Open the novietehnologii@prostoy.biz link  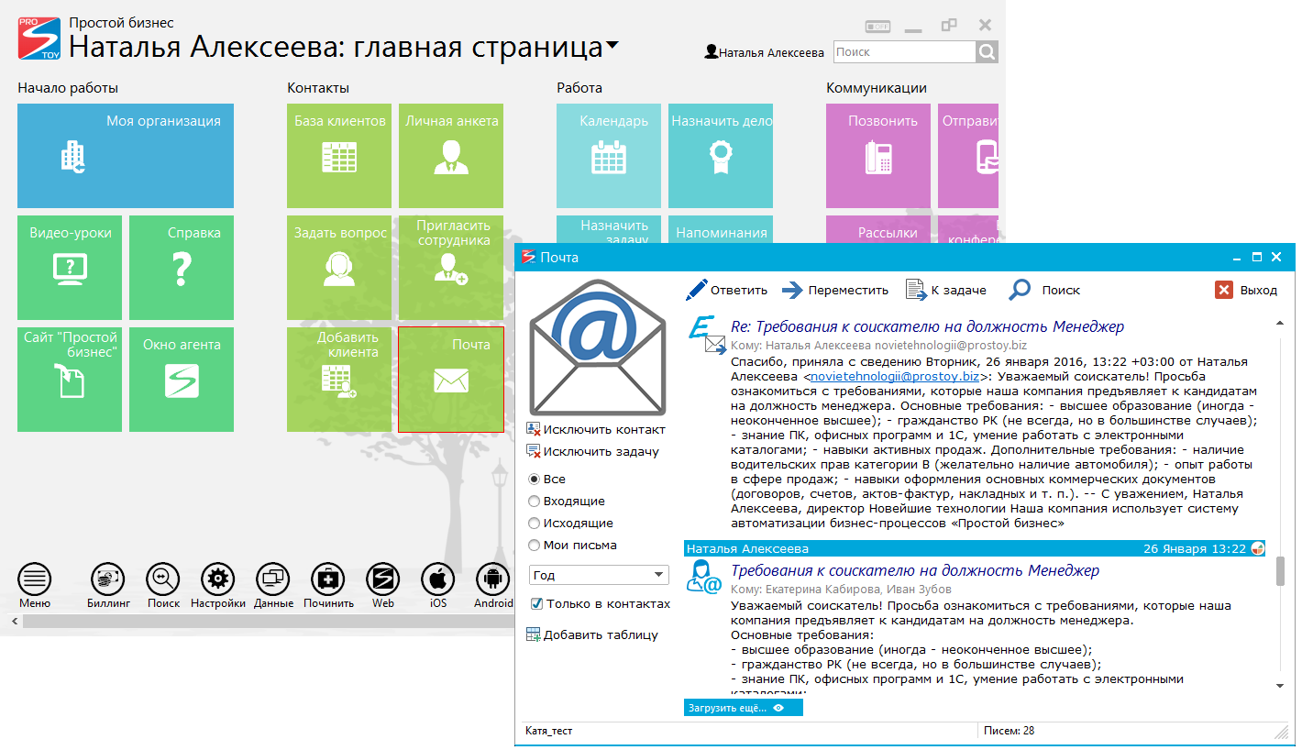(x=894, y=376)
